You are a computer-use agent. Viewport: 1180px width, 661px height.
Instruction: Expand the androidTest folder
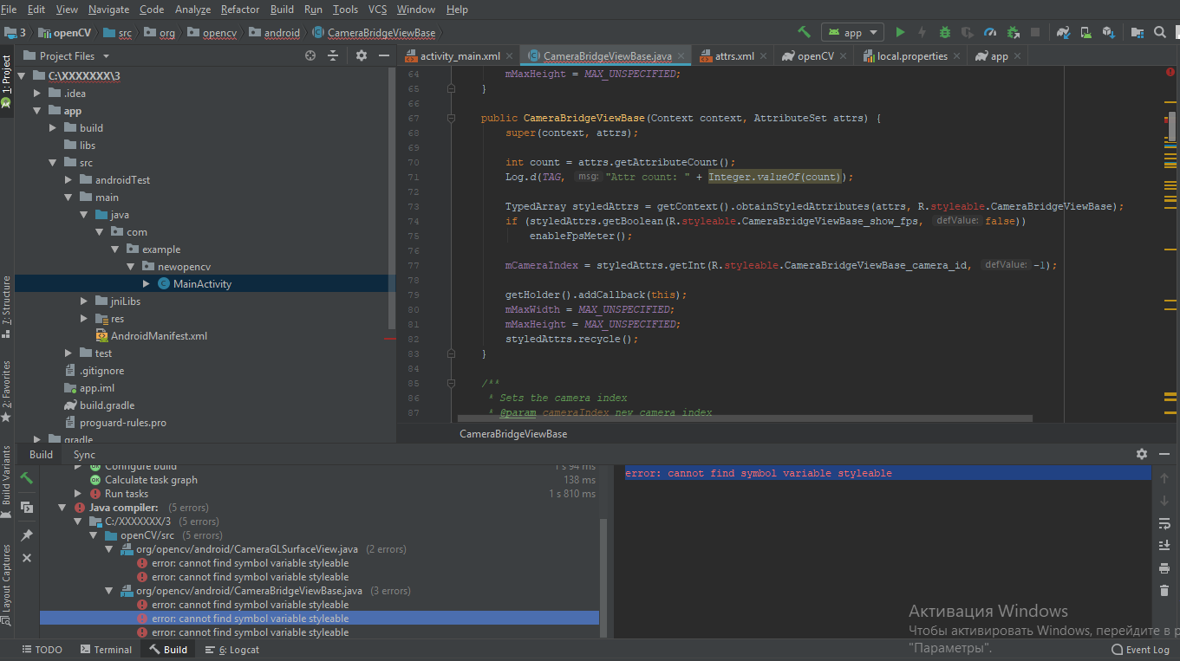68,180
